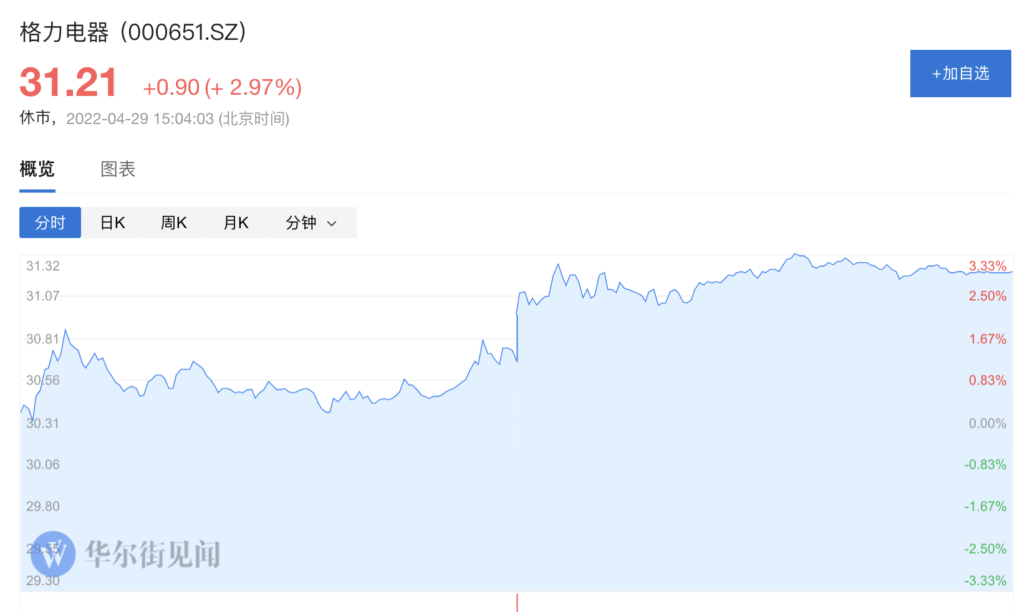Viewport: 1035px width, 612px height.
Task: Click the 0.00% baseline label
Action: click(x=988, y=423)
